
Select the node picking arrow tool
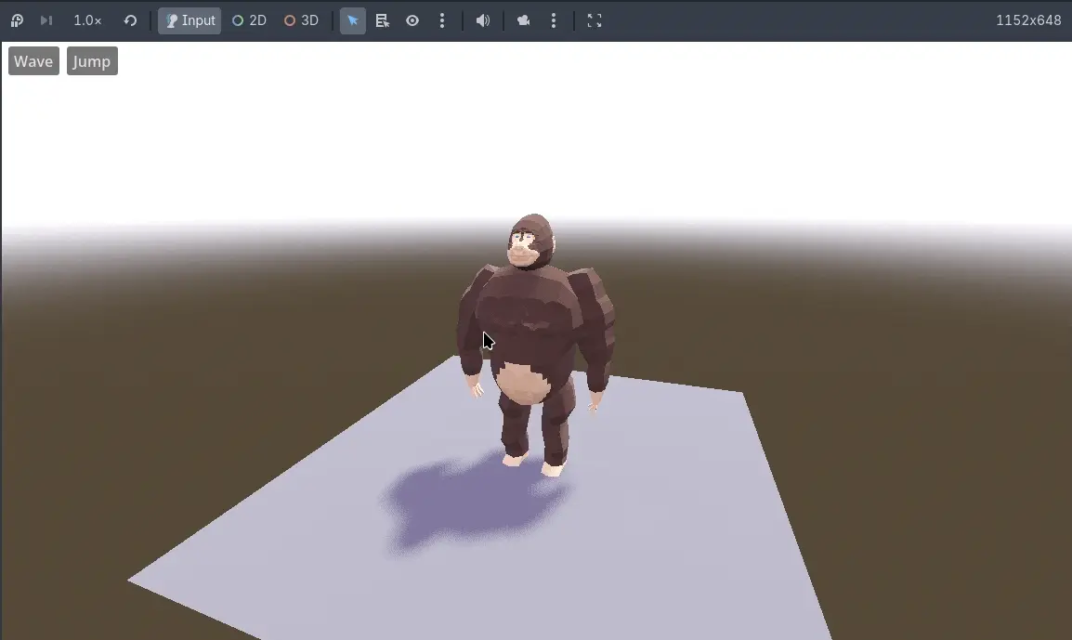[x=352, y=20]
